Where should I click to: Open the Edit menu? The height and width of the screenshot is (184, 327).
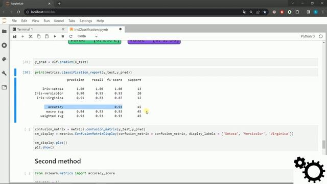point(24,21)
